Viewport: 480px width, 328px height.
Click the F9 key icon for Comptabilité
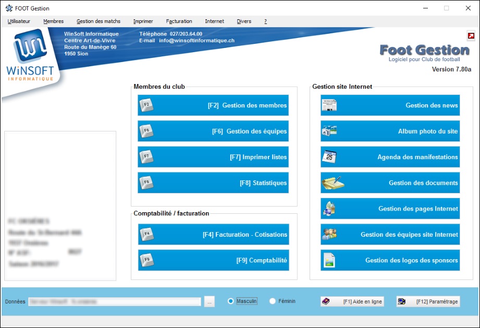click(x=146, y=260)
